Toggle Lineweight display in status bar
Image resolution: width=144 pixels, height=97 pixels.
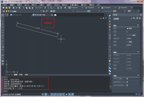[x=67, y=94]
